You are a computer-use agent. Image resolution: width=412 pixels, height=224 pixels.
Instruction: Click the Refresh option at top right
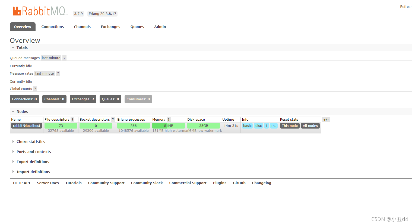pyautogui.click(x=406, y=7)
